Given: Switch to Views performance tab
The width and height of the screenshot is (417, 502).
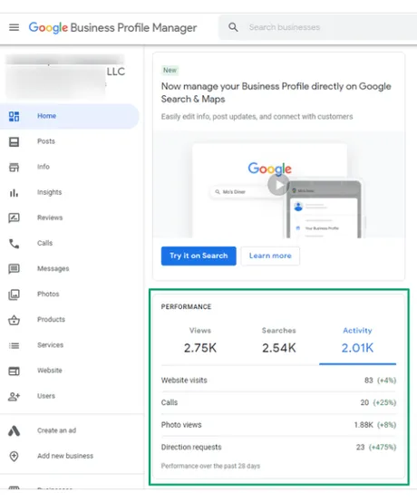Looking at the screenshot, I should pos(200,341).
